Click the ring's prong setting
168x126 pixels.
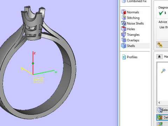(33, 23)
